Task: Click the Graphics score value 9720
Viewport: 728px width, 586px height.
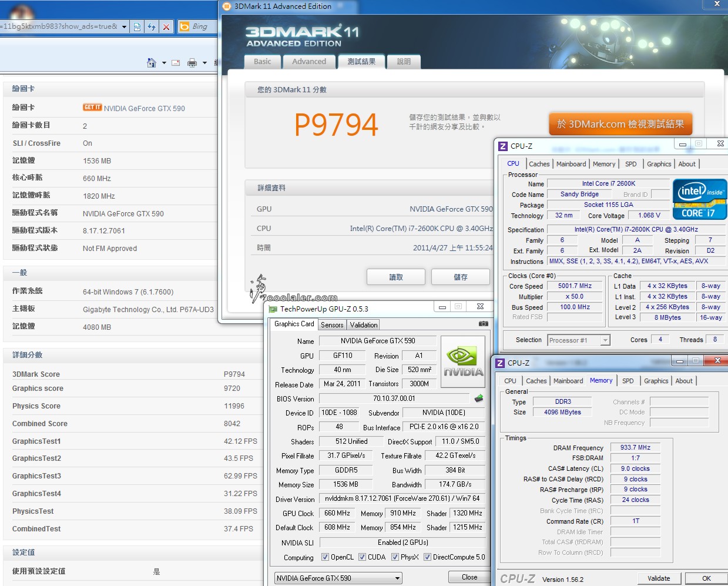Action: coord(232,389)
